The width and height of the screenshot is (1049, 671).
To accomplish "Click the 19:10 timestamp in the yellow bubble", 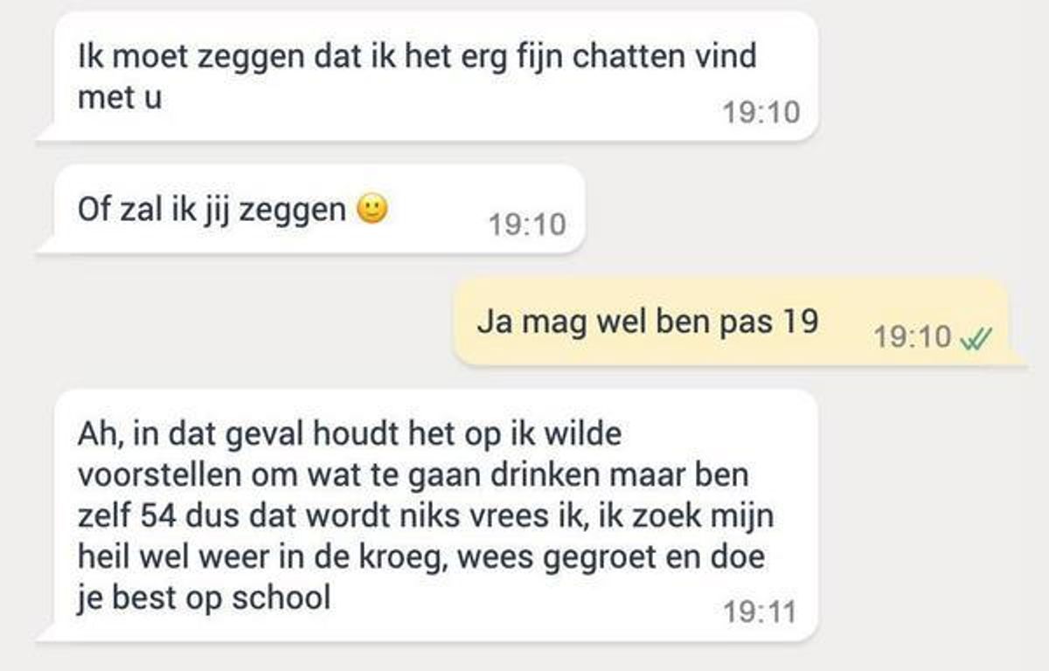I will point(913,337).
